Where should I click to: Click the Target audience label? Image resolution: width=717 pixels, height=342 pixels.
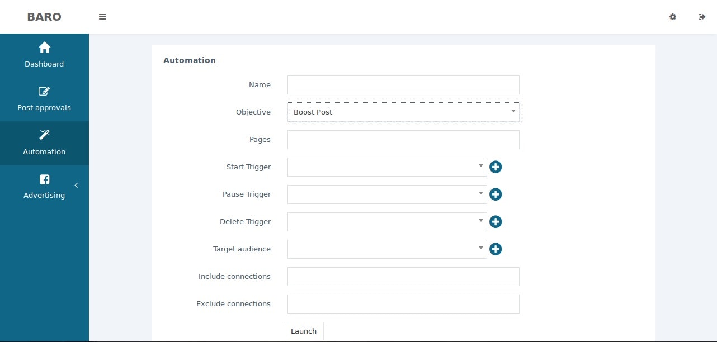242,249
